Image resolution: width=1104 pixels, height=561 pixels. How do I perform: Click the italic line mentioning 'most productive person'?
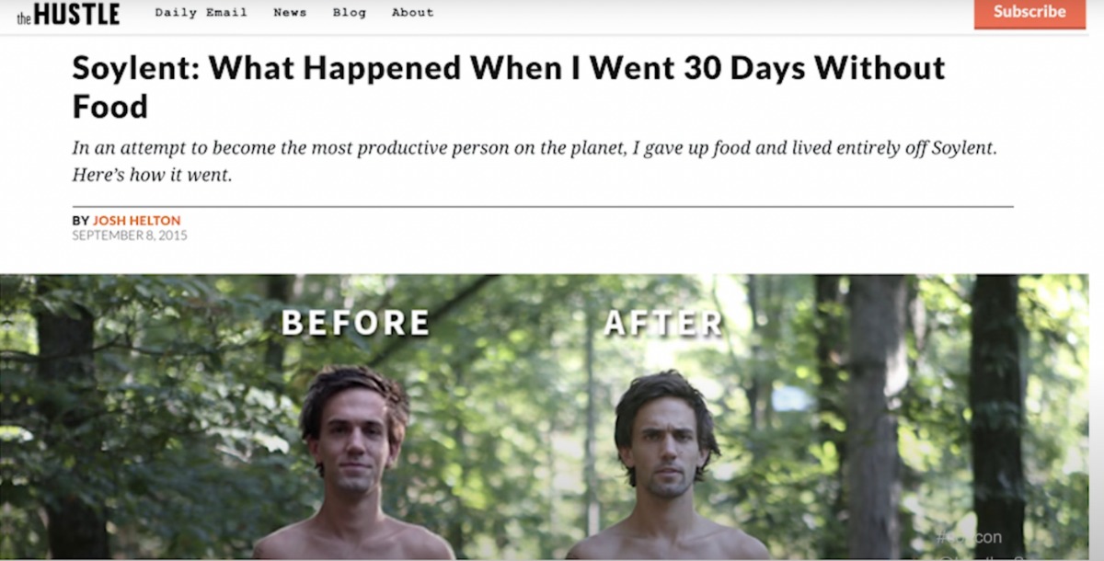coord(534,148)
